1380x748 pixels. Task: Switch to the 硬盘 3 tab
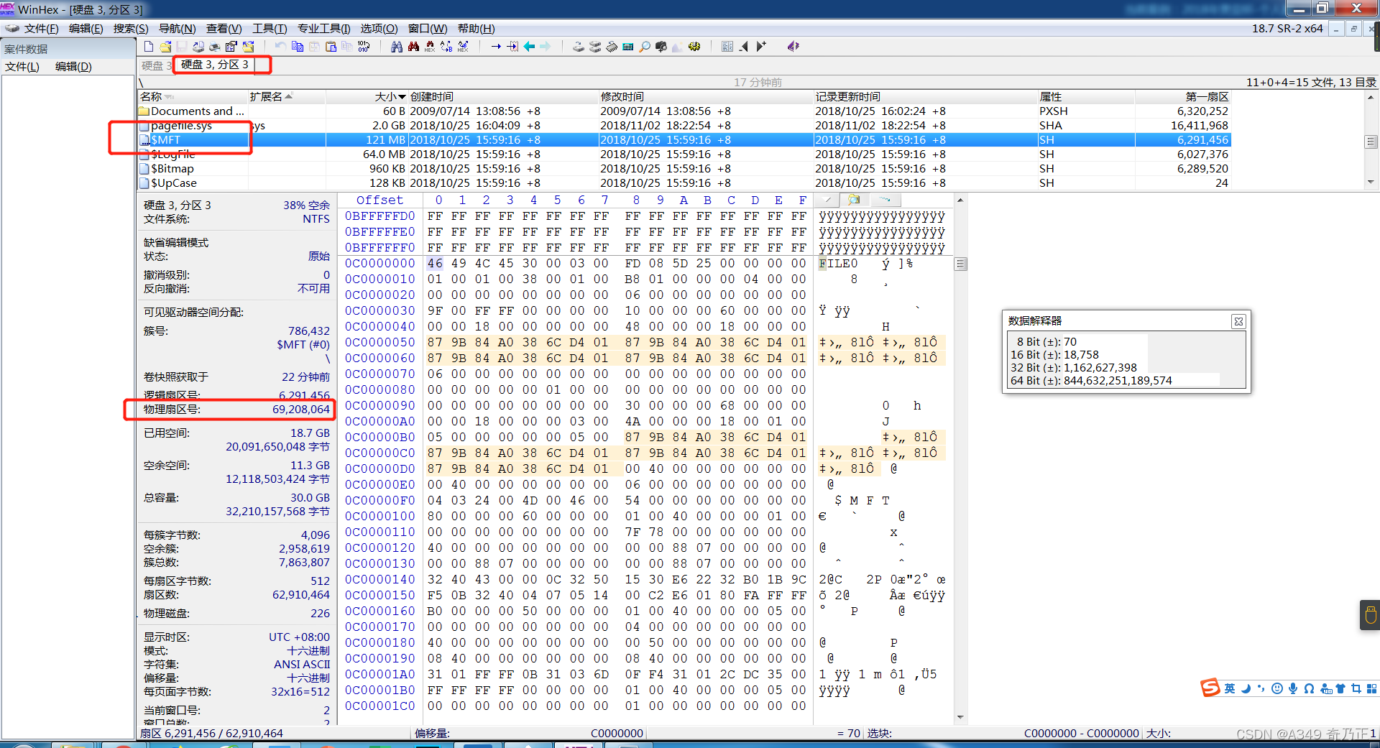(156, 65)
